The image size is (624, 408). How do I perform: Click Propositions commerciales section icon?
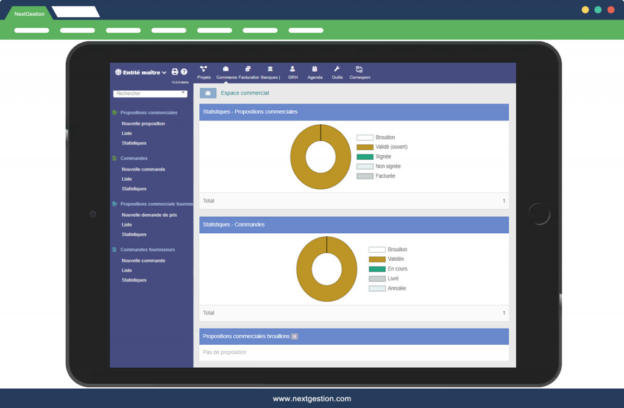[115, 113]
